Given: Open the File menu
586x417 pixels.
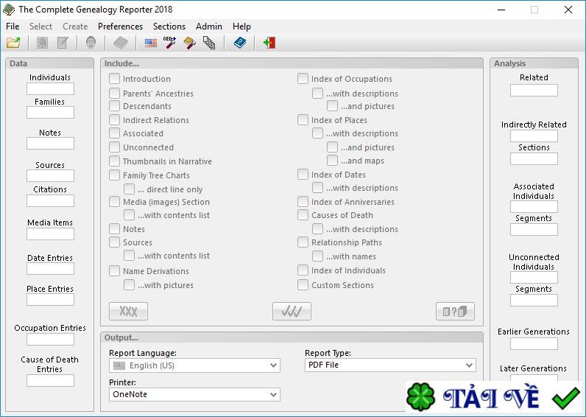Looking at the screenshot, I should pos(13,27).
